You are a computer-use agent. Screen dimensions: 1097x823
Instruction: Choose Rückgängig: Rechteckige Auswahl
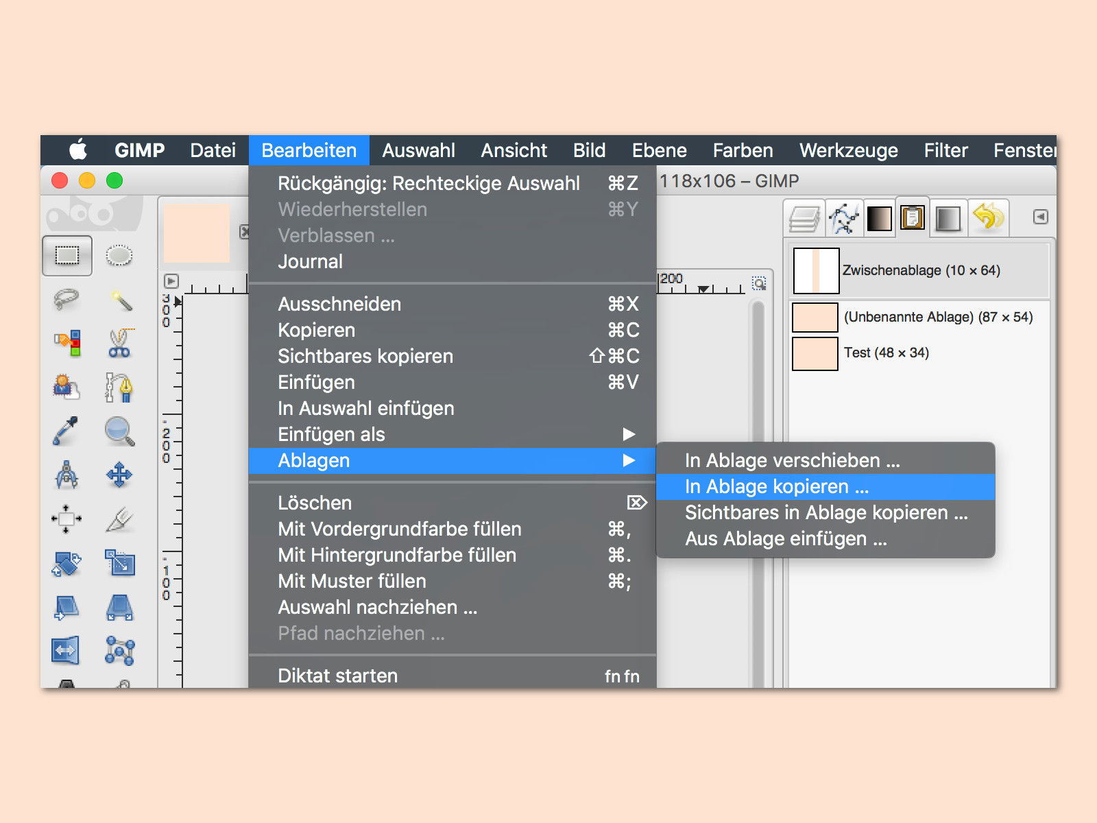pos(453,183)
